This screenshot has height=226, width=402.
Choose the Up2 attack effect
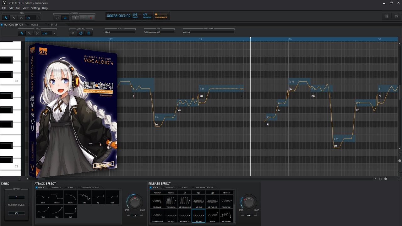112,197
